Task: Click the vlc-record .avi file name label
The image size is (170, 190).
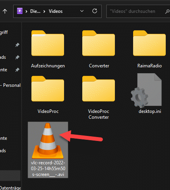Action: [x=48, y=169]
